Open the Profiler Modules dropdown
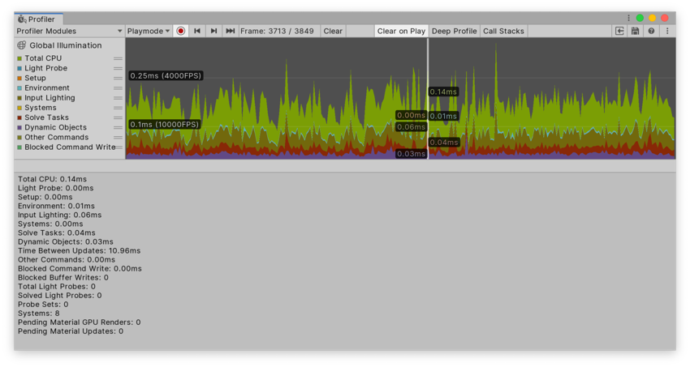690x367 pixels. coord(69,31)
